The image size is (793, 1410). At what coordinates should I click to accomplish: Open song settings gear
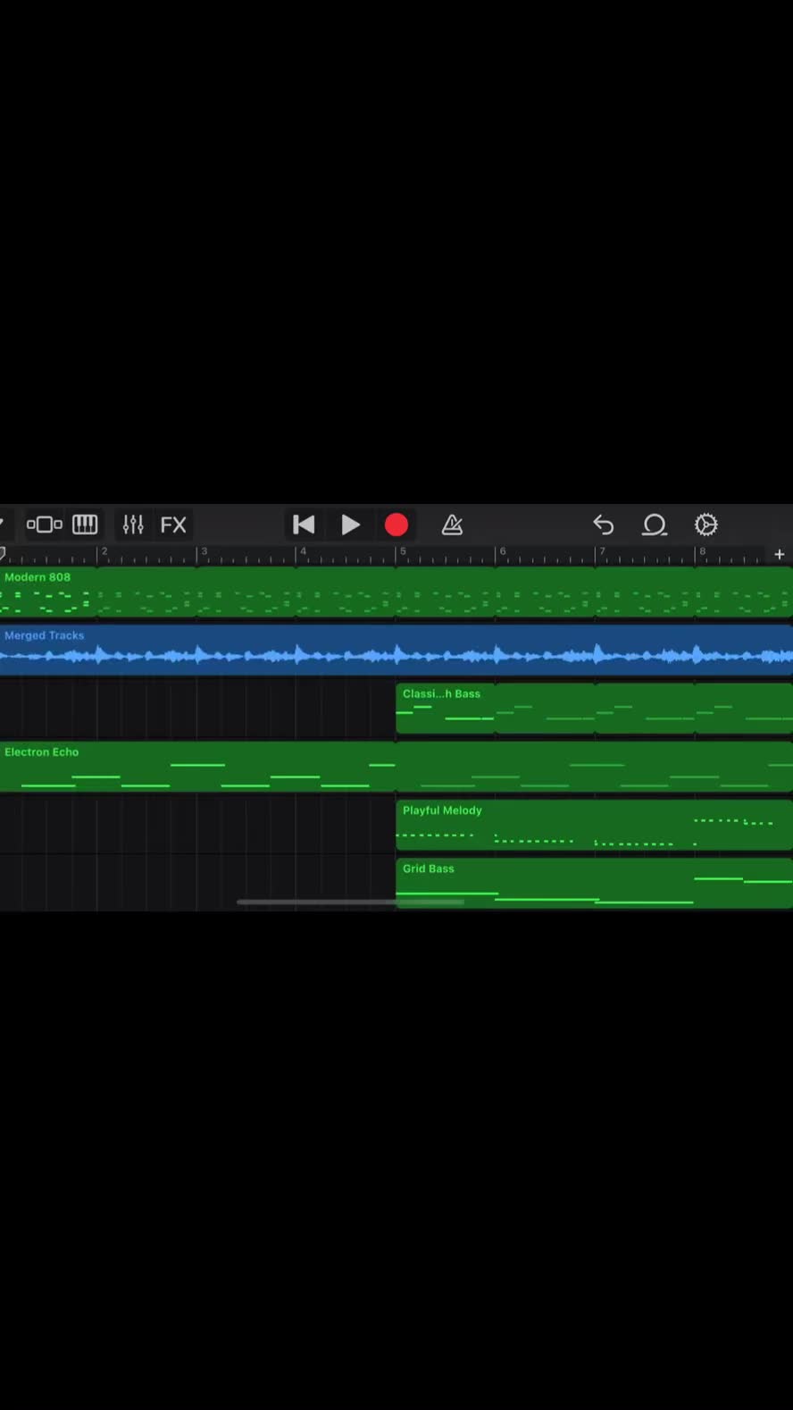pos(706,525)
